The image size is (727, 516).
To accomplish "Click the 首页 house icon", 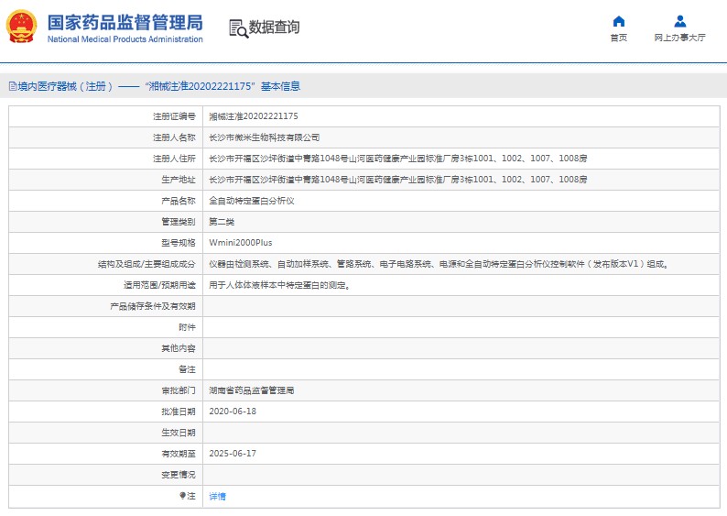I will [619, 21].
